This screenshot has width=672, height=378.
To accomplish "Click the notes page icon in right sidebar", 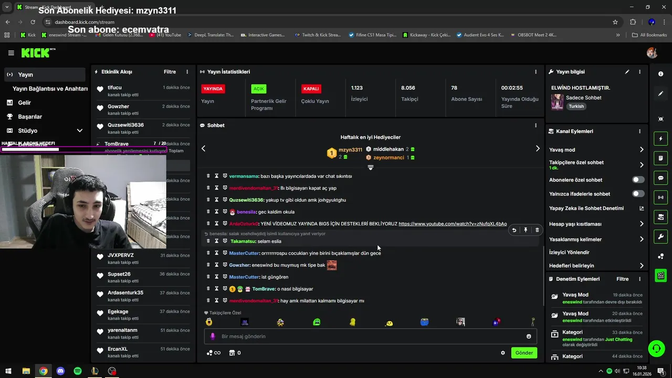I will tap(660, 158).
